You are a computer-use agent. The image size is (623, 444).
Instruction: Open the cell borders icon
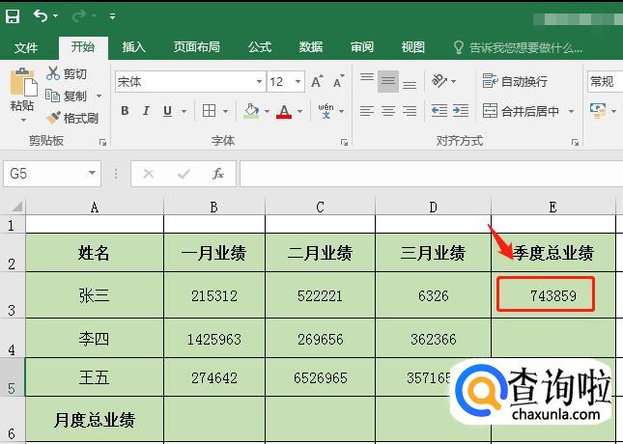(x=211, y=111)
